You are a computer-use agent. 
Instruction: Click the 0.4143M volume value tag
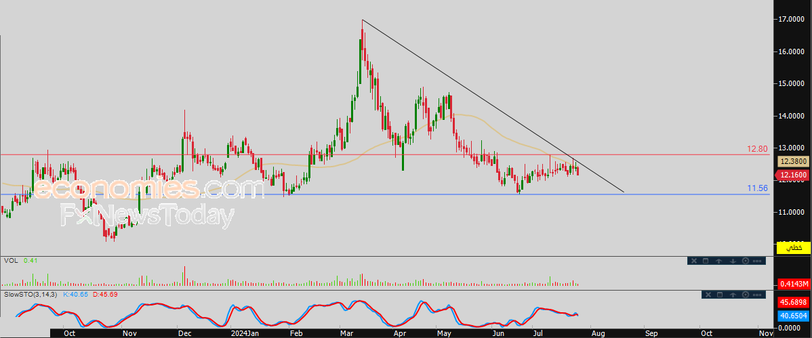[x=793, y=284]
